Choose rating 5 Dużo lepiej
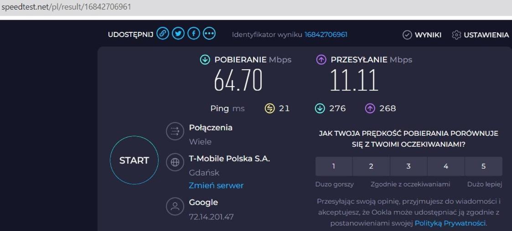 484,166
